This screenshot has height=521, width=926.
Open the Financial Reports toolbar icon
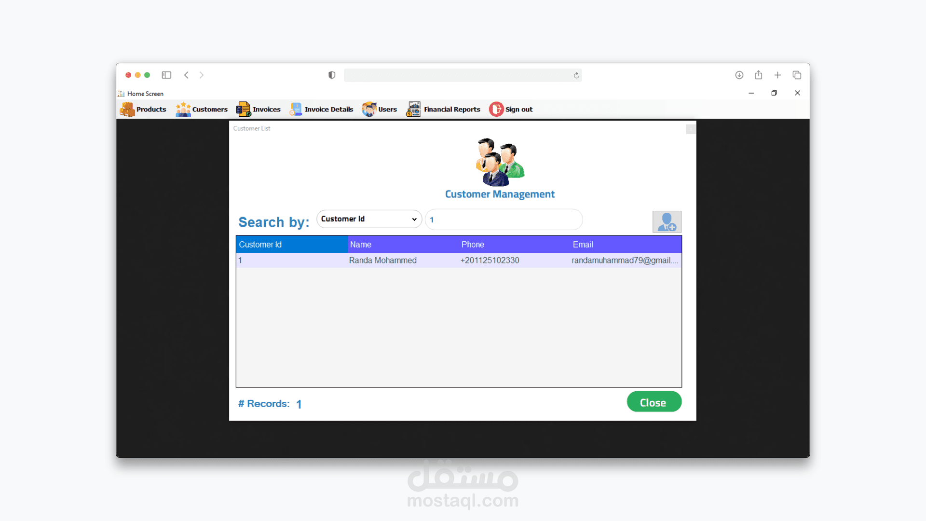coord(414,110)
